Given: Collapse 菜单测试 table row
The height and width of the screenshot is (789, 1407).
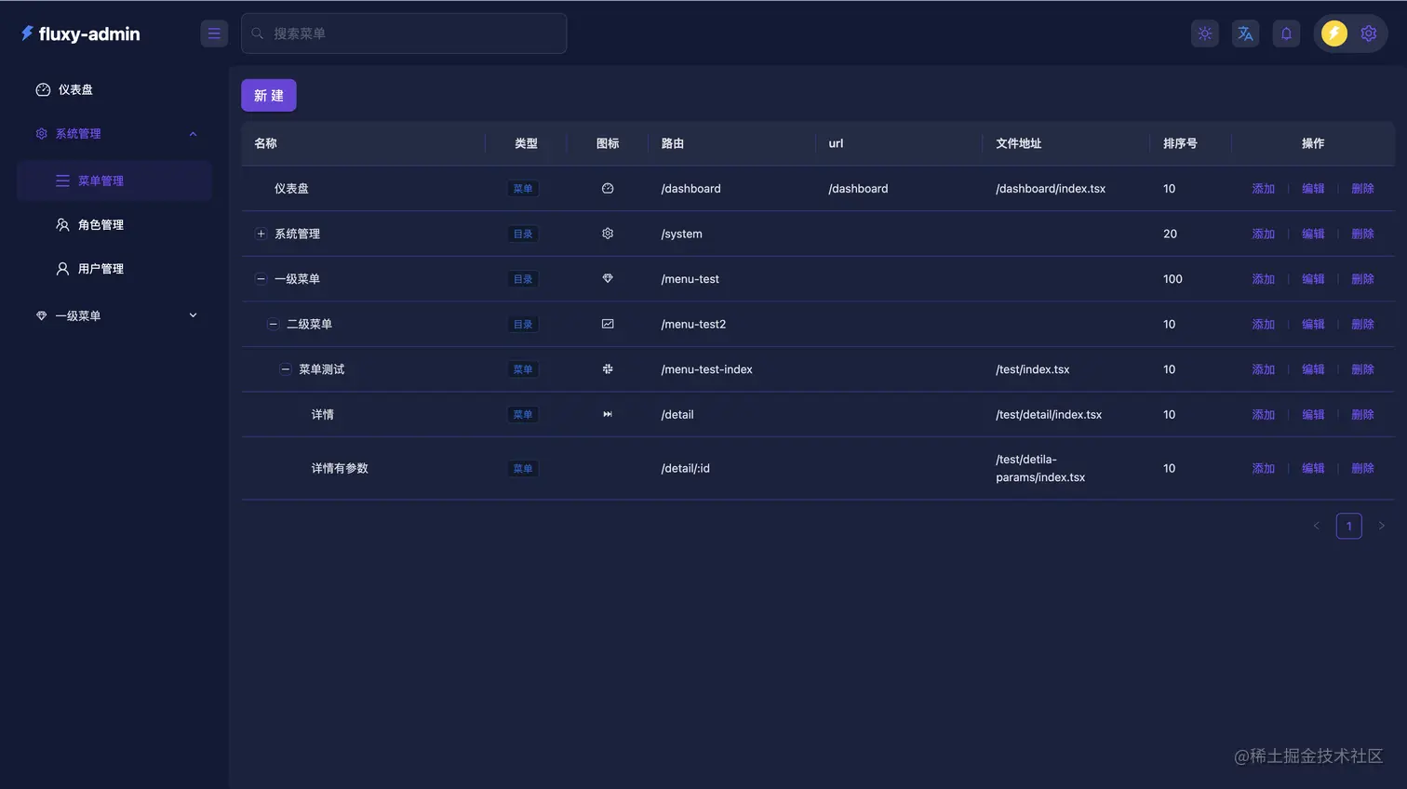Looking at the screenshot, I should click(286, 369).
